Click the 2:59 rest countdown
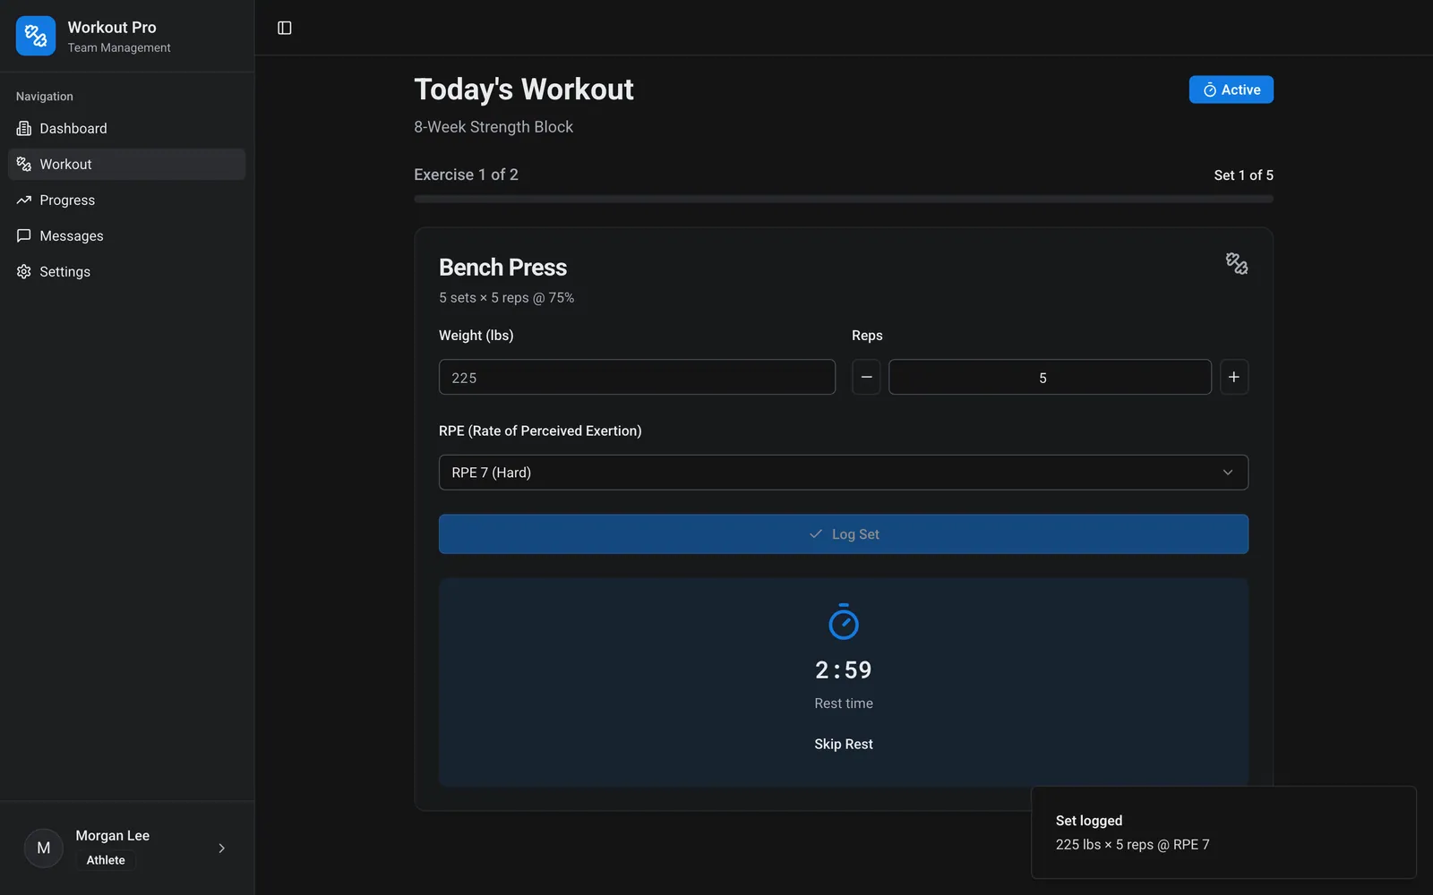This screenshot has height=895, width=1433. click(x=844, y=670)
